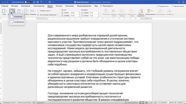
Task: Switch to web layout view icon
Action: click(x=146, y=103)
